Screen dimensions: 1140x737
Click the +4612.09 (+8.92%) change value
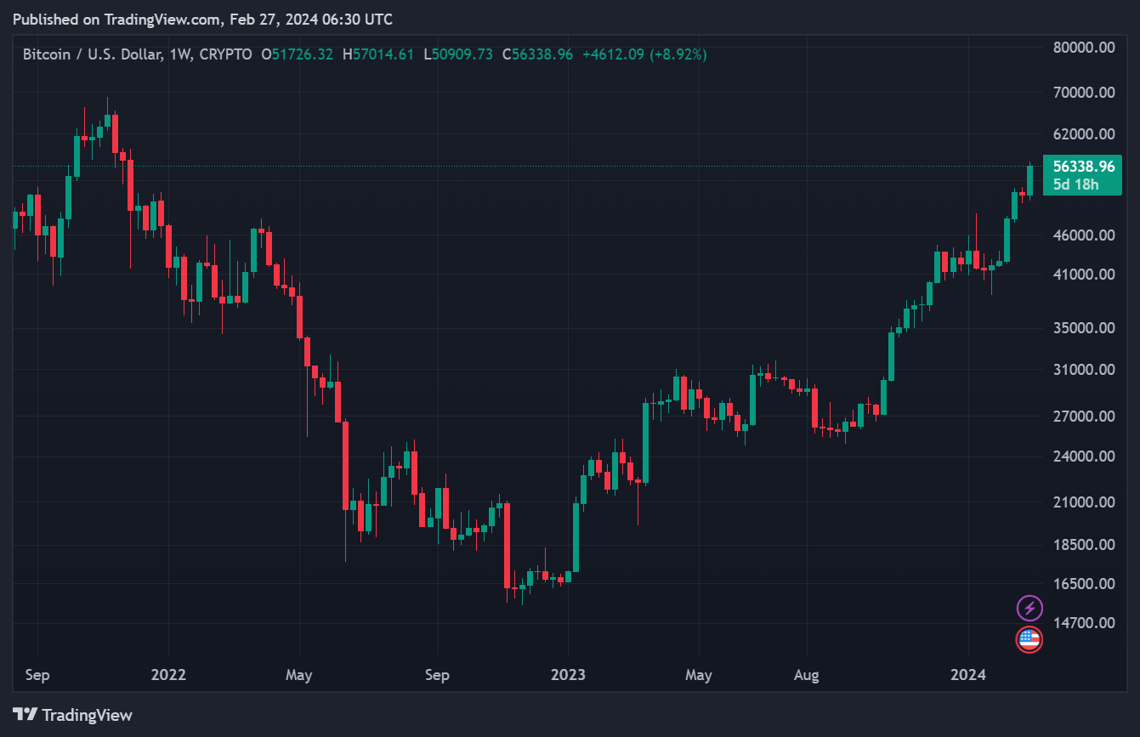point(647,54)
